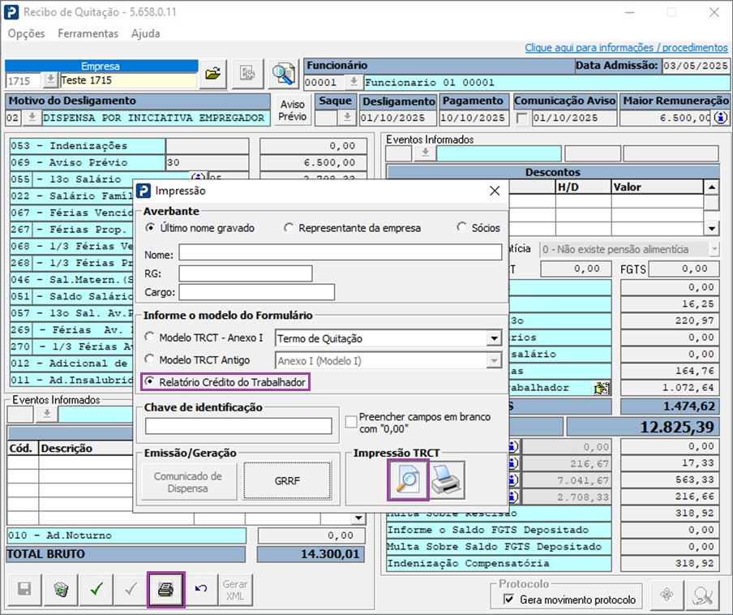733x615 pixels.
Task: Click the search document magnifier icon
Action: coord(283,75)
